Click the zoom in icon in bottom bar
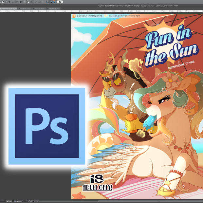This screenshot has width=203, height=203. (x=10, y=201)
